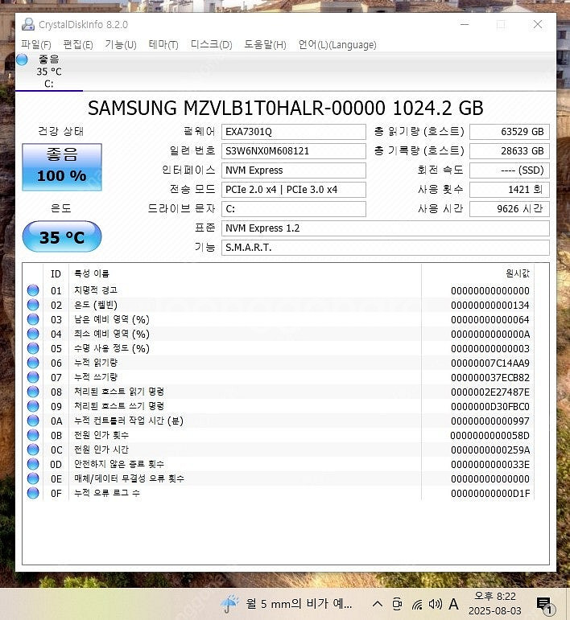The image size is (570, 620).
Task: Open the 파일(F) menu
Action: coord(36,45)
